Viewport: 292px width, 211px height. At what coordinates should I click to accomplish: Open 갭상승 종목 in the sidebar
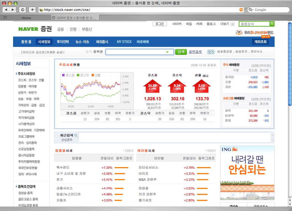(25, 193)
